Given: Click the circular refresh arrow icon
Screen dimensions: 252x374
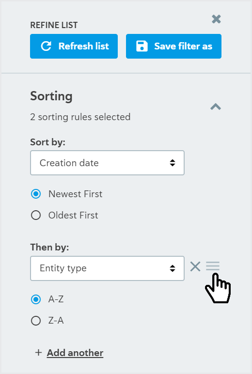Looking at the screenshot, I should (46, 47).
